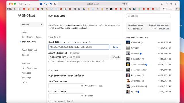Click info icon next to Send Bitcoin heading
184x103 pixels.
(89, 42)
